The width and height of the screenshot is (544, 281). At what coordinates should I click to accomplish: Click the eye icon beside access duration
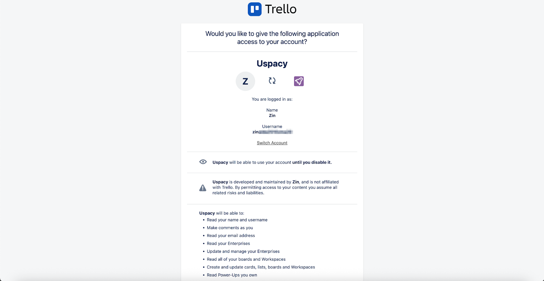(203, 162)
